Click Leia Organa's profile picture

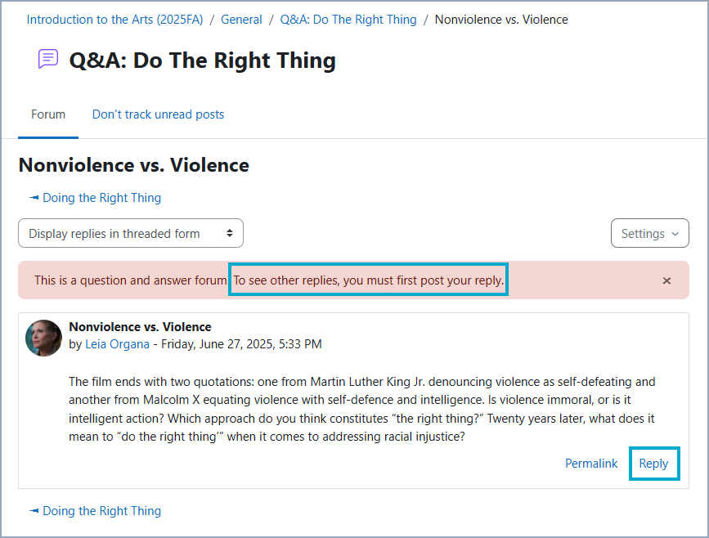click(43, 338)
